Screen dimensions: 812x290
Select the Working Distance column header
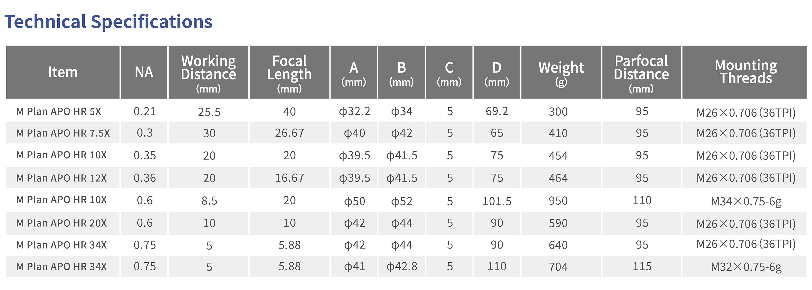(208, 72)
